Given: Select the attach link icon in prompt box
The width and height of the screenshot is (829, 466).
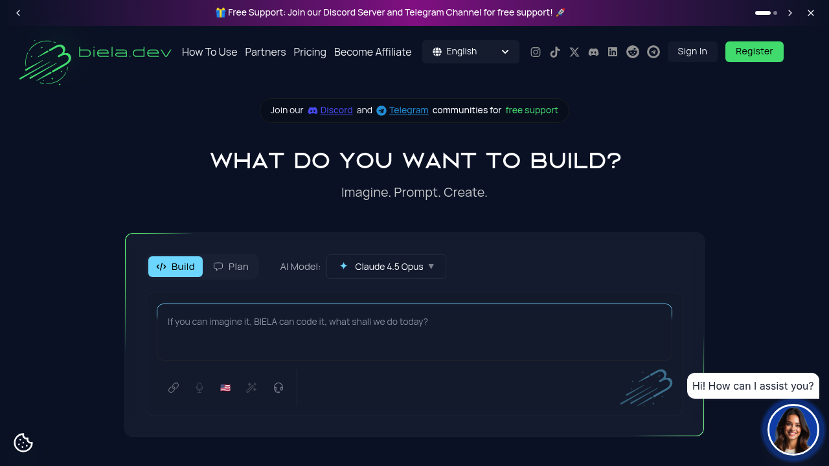Looking at the screenshot, I should (x=174, y=388).
